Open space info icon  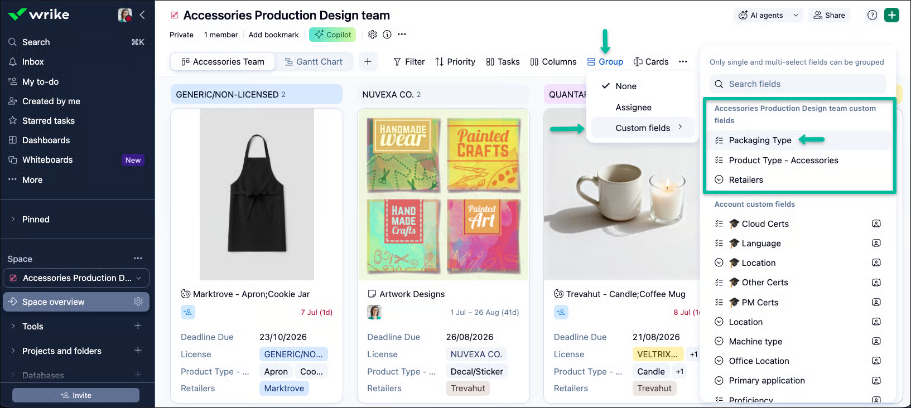pyautogui.click(x=387, y=35)
